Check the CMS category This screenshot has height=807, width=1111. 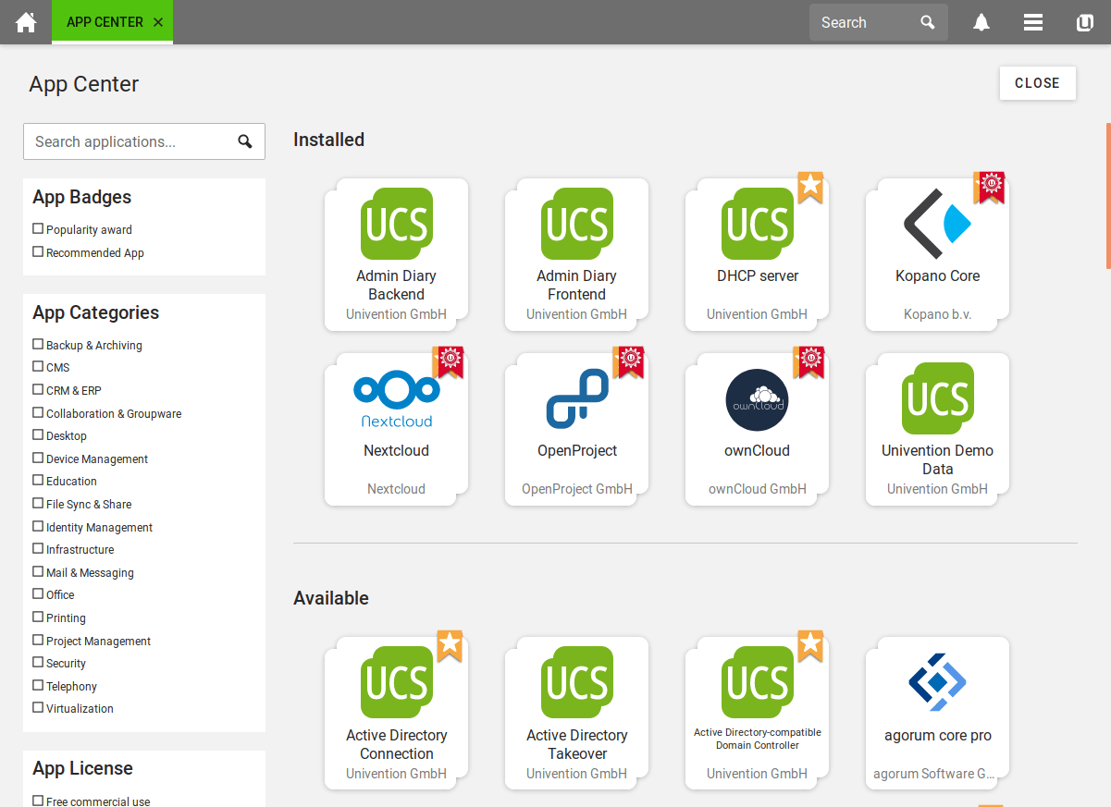[38, 366]
